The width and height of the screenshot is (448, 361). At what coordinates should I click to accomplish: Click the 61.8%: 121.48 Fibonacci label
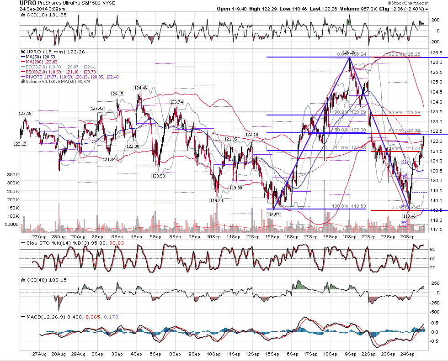tap(350, 148)
